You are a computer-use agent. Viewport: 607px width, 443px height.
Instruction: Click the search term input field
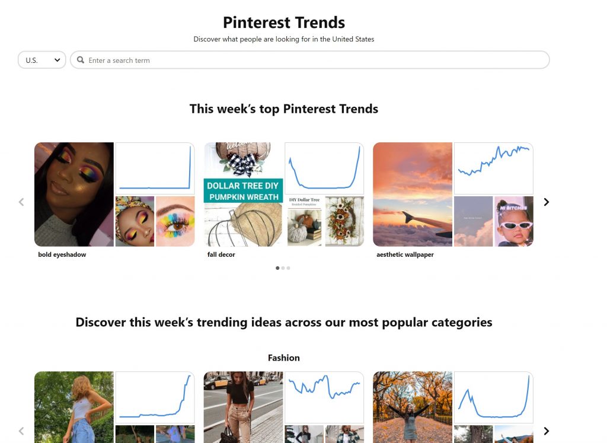(309, 60)
